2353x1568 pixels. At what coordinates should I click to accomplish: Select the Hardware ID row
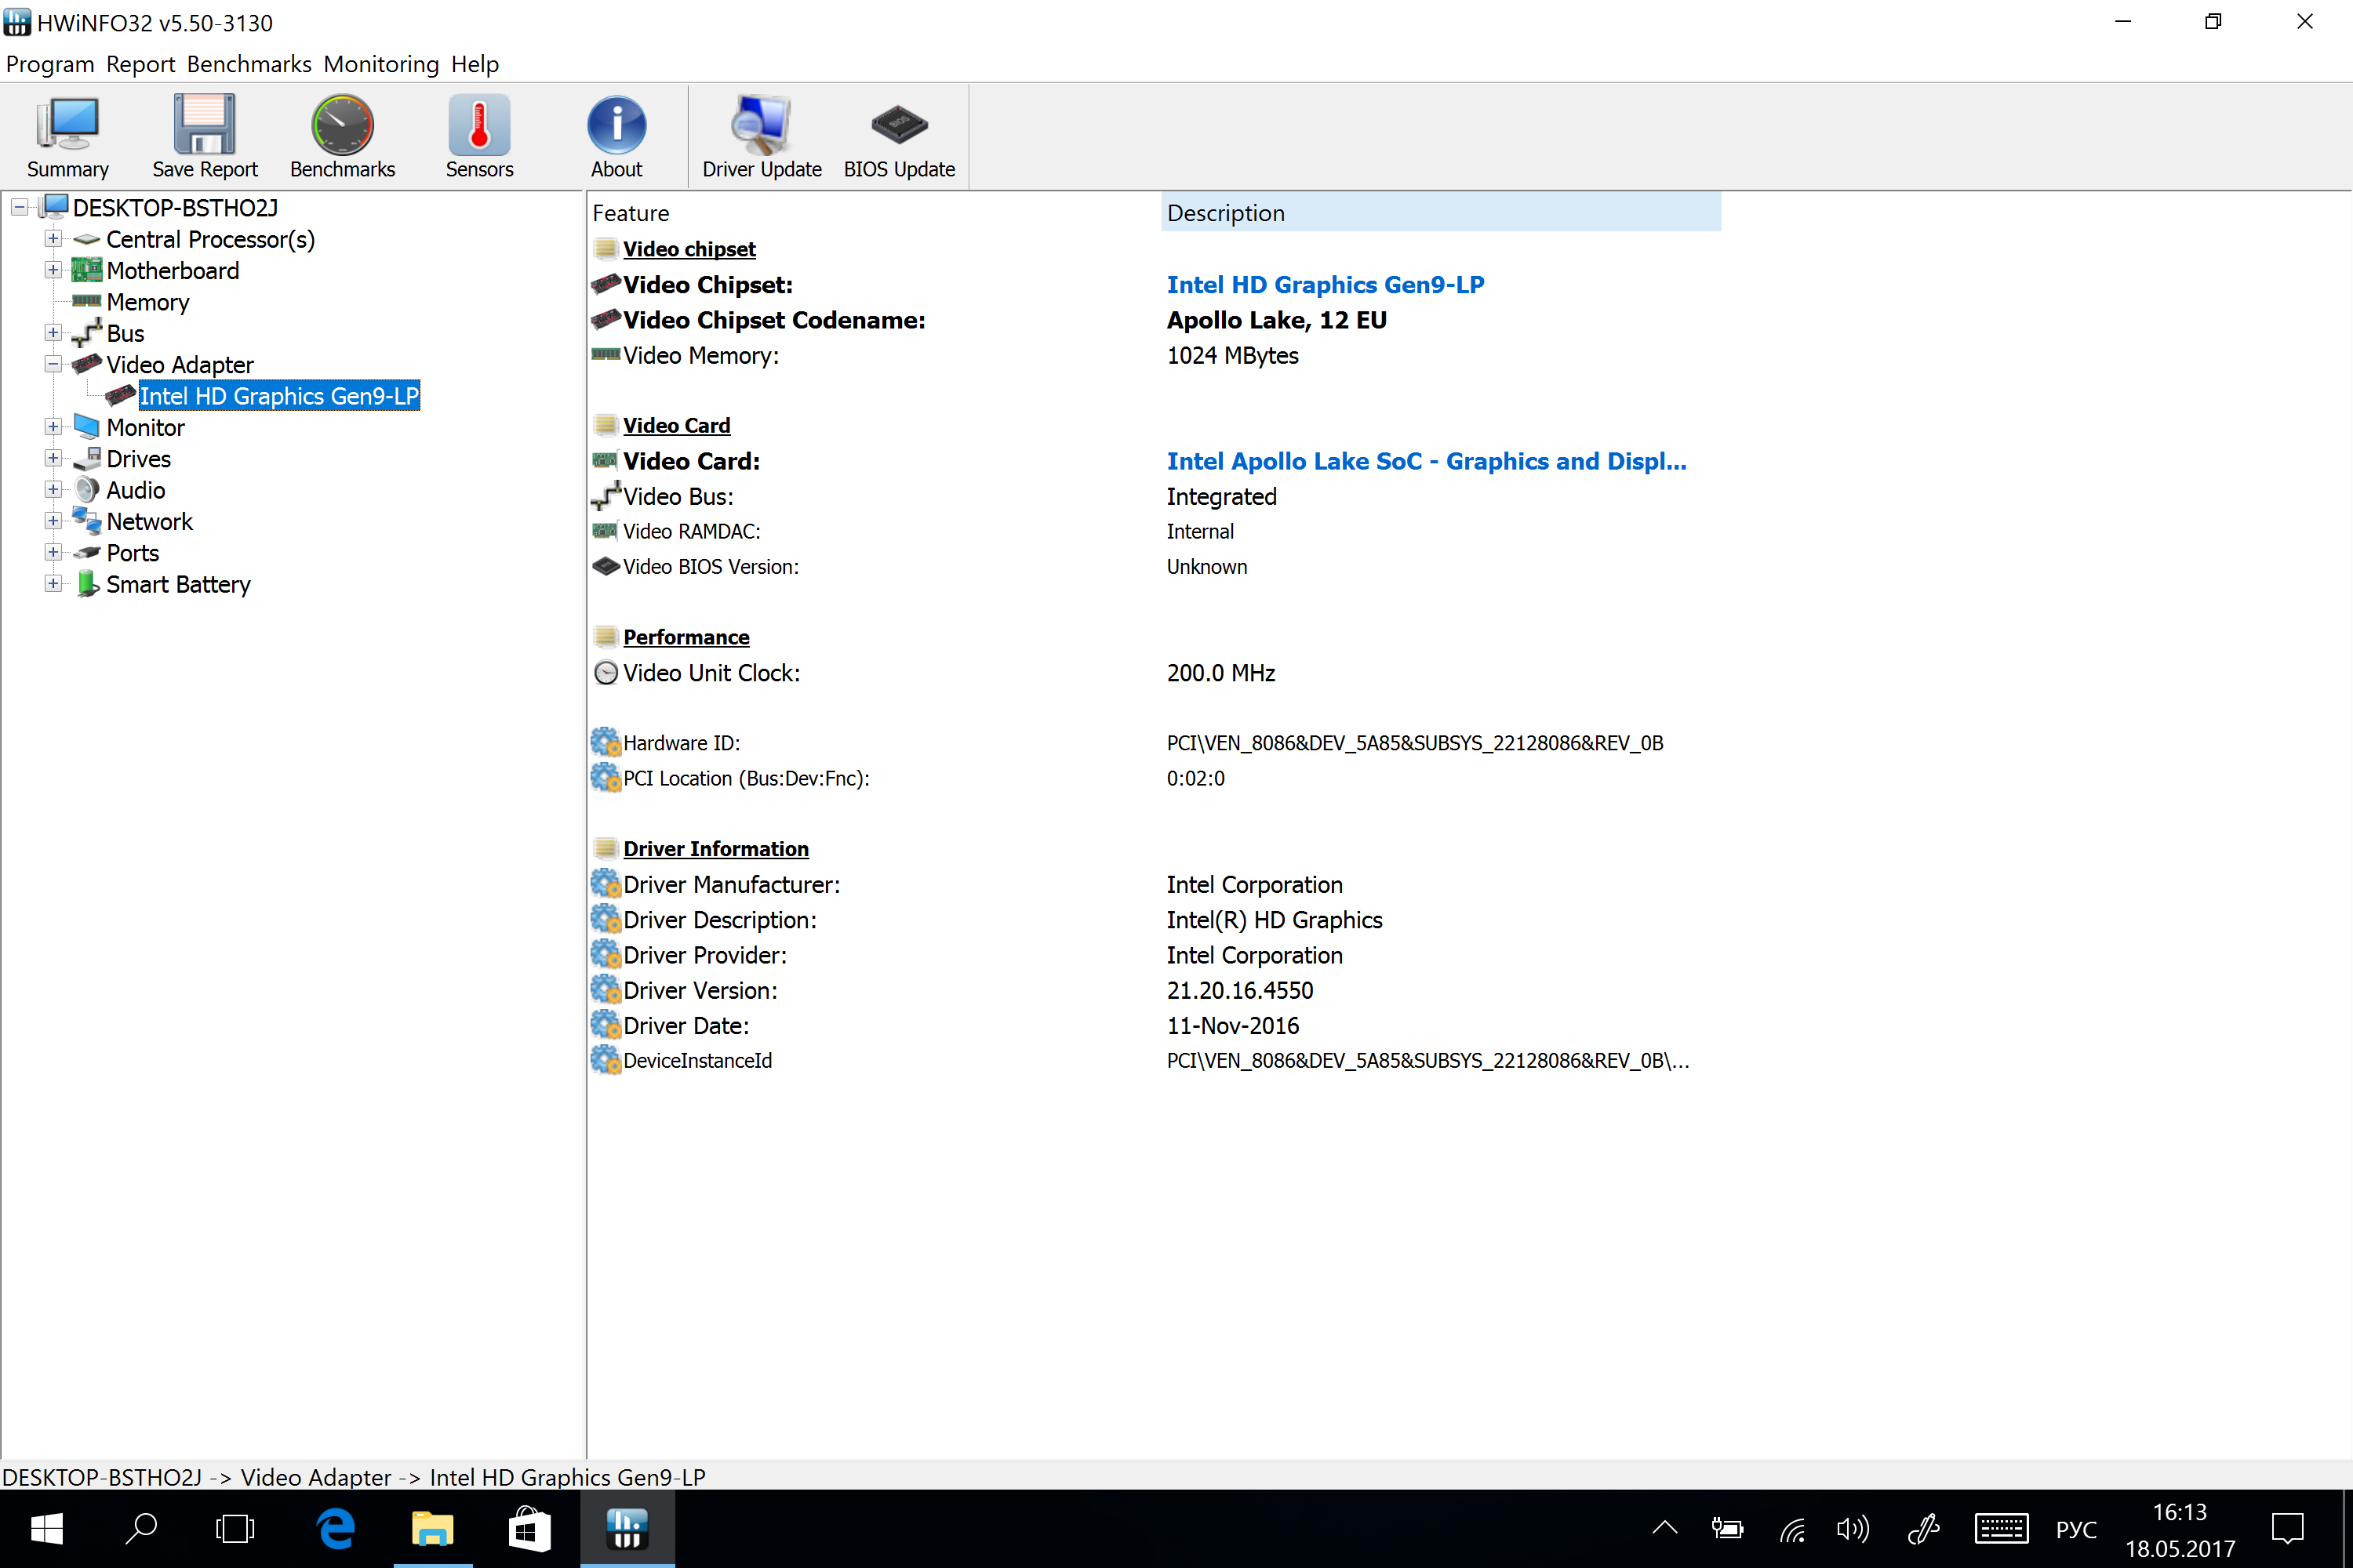coord(1154,743)
